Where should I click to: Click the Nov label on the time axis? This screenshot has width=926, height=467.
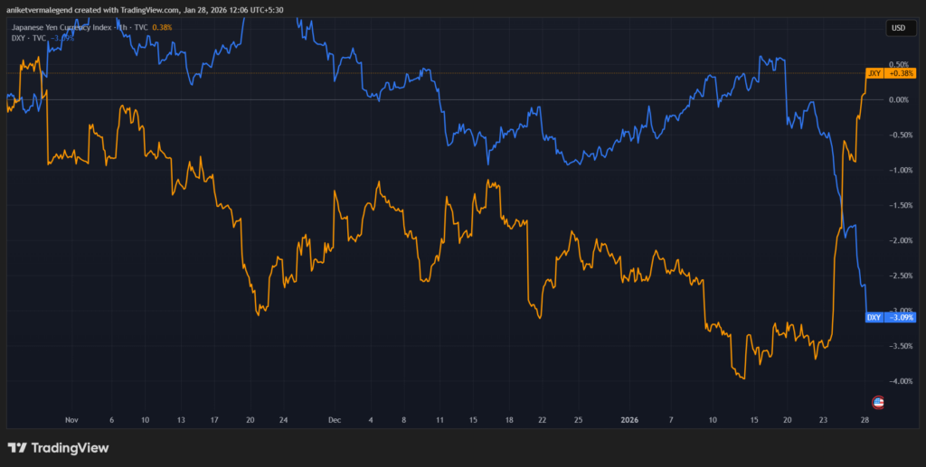(72, 420)
